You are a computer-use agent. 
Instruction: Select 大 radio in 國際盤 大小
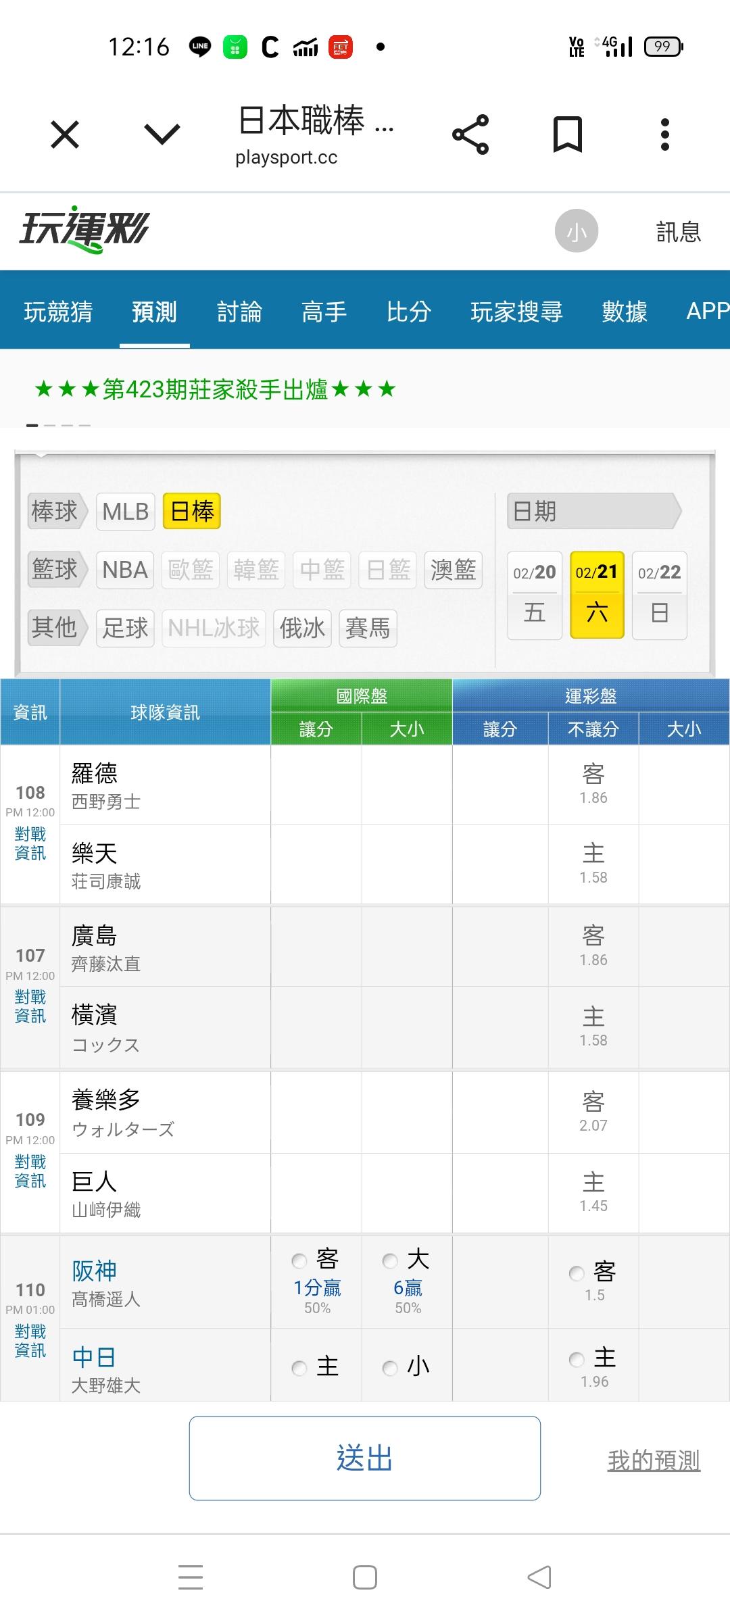[390, 1260]
